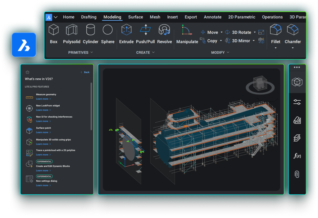
Task: Activate the Extrude tool
Action: 126,30
